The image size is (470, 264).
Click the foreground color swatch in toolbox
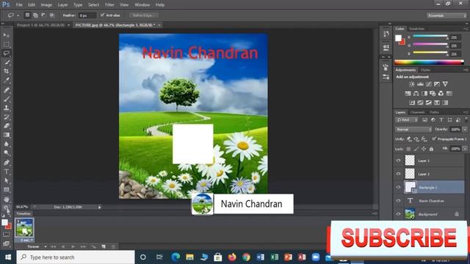(4, 223)
